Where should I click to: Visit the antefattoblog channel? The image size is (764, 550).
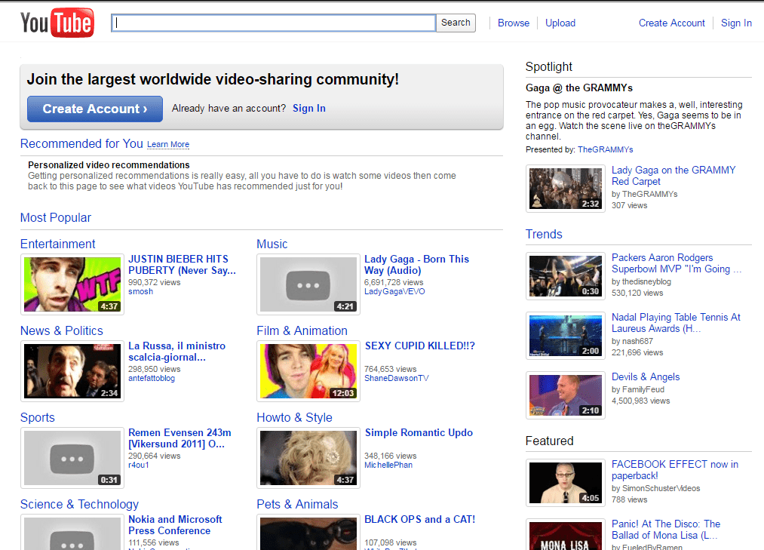point(152,379)
